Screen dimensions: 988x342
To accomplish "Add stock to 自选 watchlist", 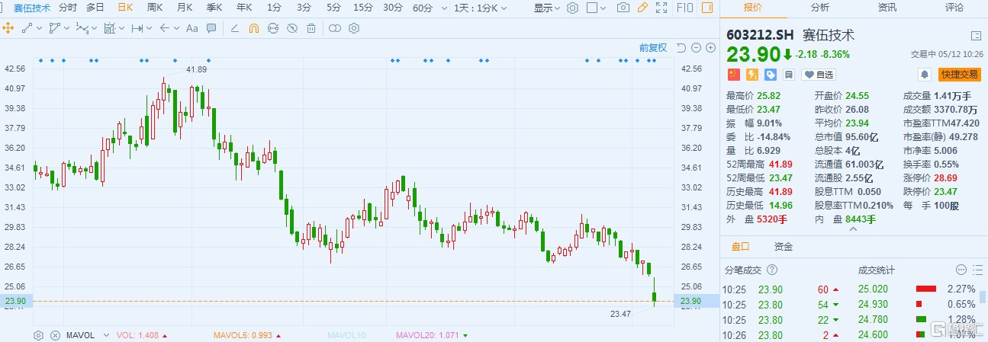I will tap(819, 75).
